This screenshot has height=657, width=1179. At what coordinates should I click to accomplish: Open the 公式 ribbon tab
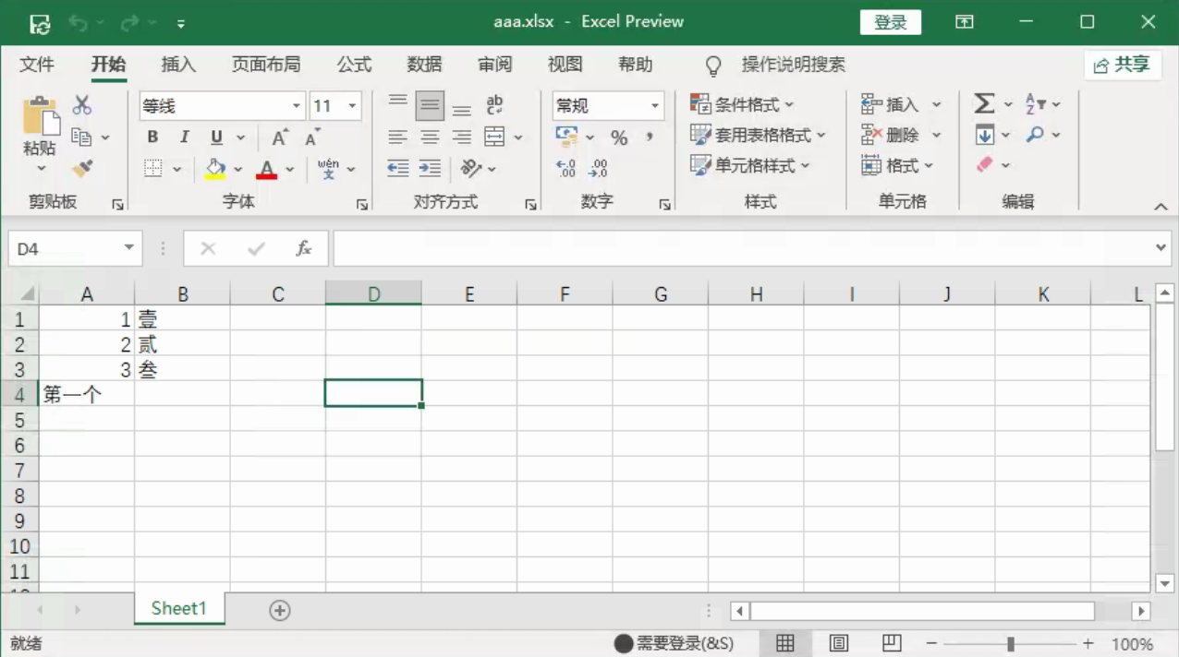tap(354, 65)
